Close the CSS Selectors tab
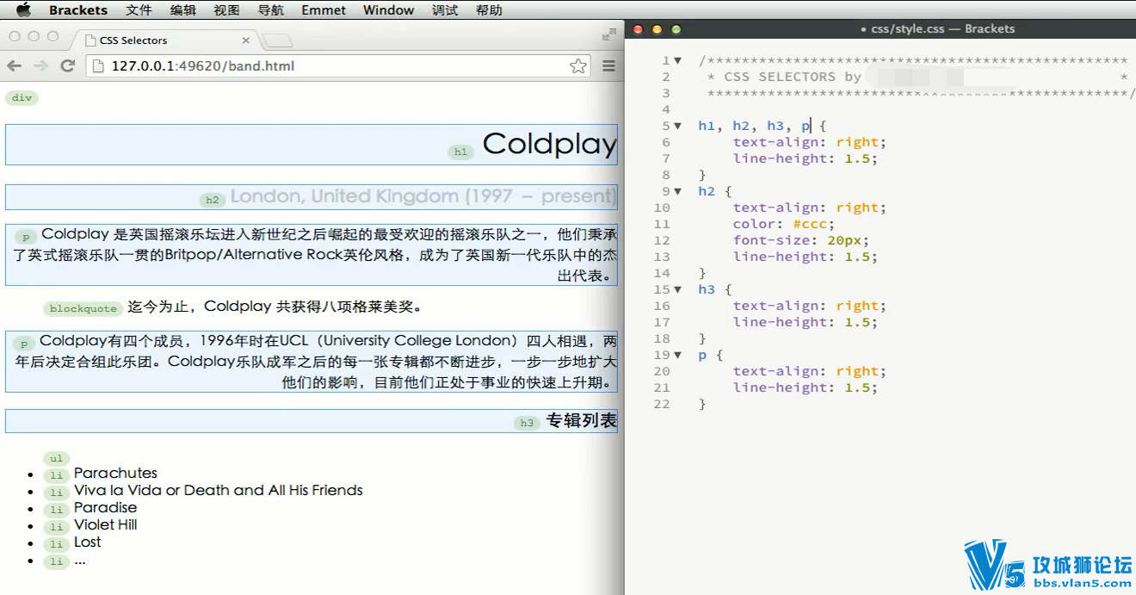Image resolution: width=1136 pixels, height=595 pixels. pos(246,40)
